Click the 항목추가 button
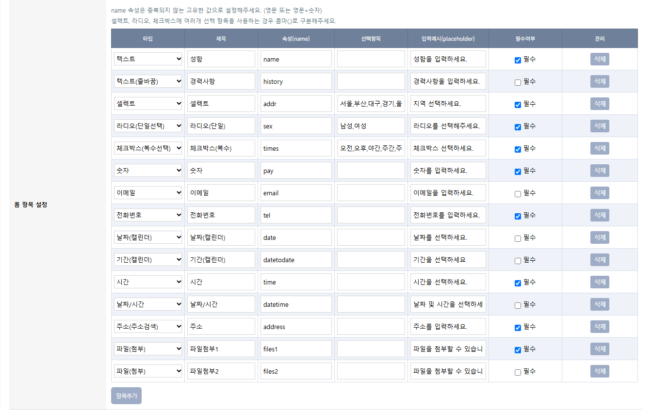 pos(126,395)
